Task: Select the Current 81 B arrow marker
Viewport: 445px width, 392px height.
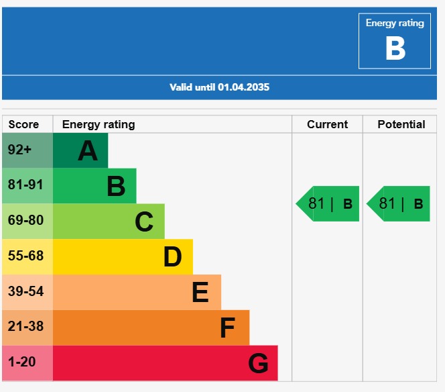Action: pyautogui.click(x=328, y=203)
